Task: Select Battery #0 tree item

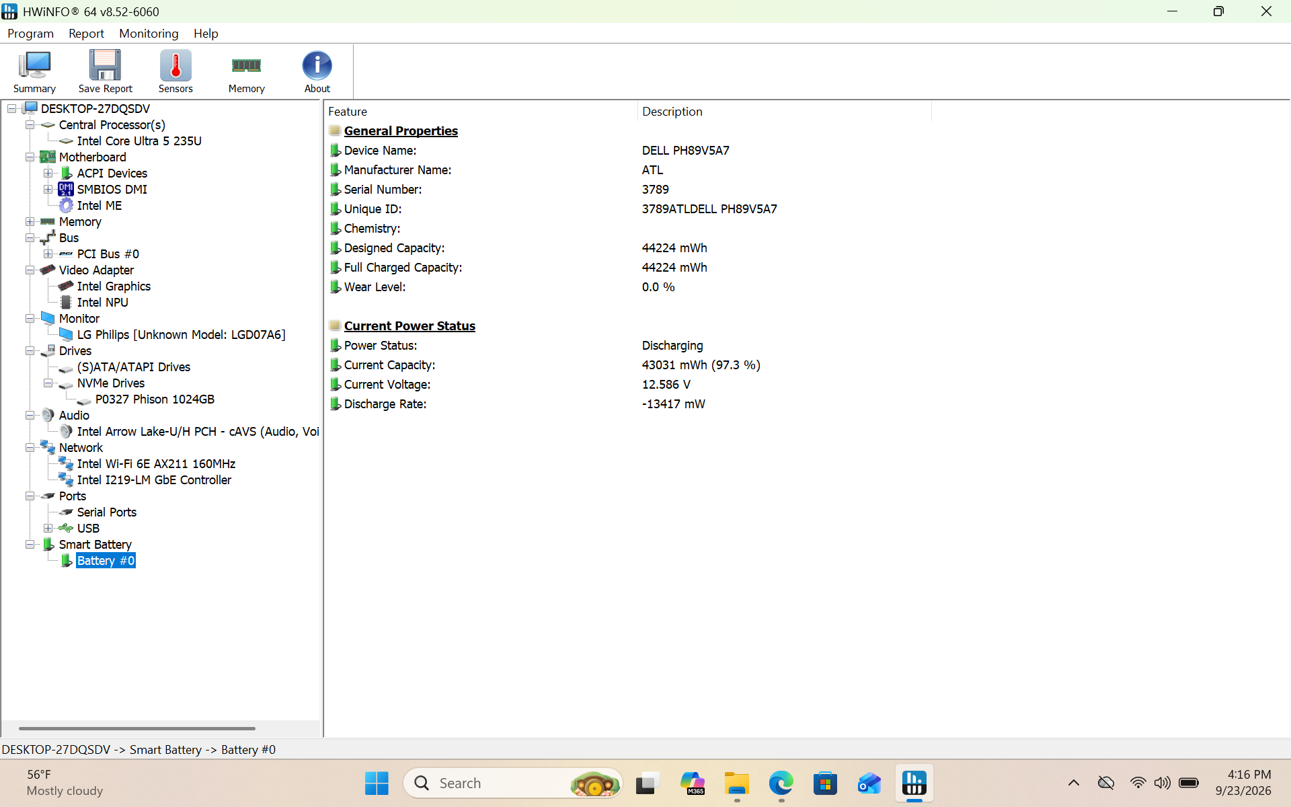Action: point(106,561)
